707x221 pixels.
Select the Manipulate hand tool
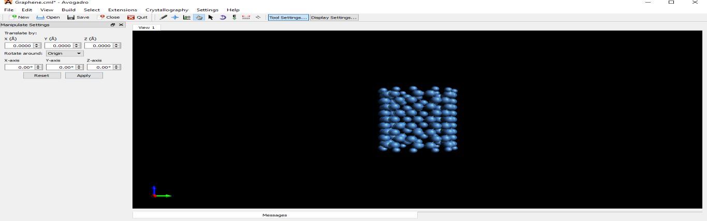point(199,17)
